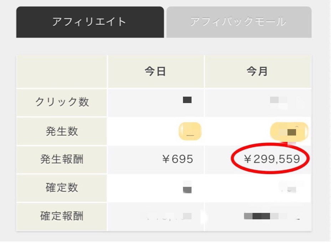Open this month's yellow 発生数 badge
The height and width of the screenshot is (245, 331).
coord(289,131)
